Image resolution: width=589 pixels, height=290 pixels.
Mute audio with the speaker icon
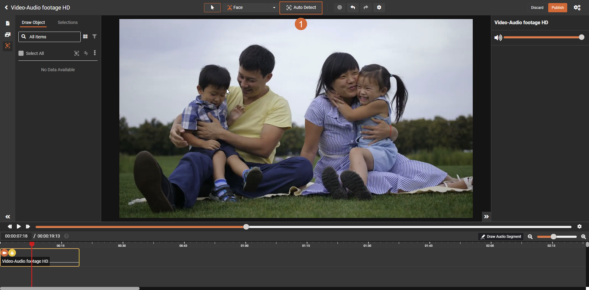[x=498, y=37]
